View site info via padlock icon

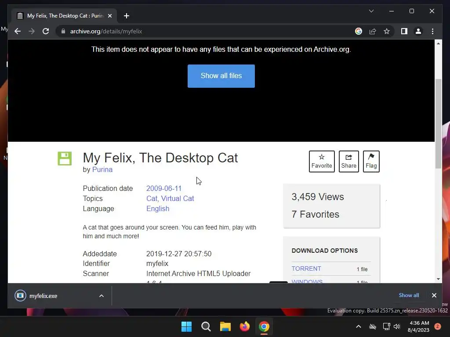[x=63, y=31]
